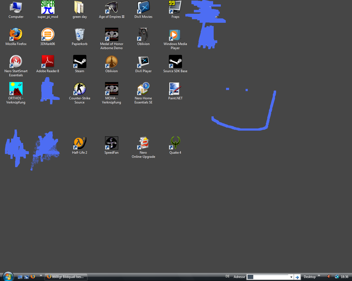352x281 pixels.
Task: Expand the Desktop toolbar chevron
Action: (319, 276)
